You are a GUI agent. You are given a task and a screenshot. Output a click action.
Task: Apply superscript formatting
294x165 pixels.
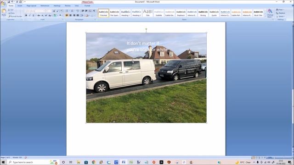coord(46,16)
